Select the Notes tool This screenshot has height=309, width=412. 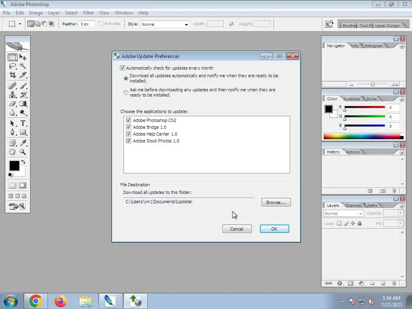(12, 143)
